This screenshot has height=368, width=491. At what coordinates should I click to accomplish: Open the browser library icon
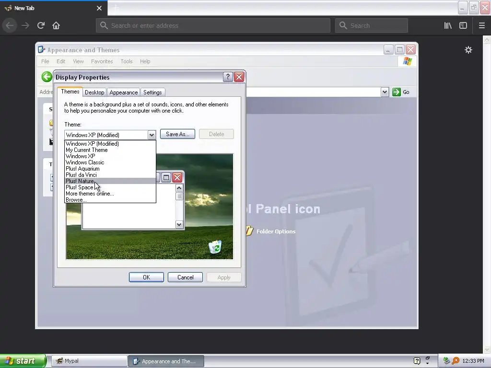click(x=448, y=25)
